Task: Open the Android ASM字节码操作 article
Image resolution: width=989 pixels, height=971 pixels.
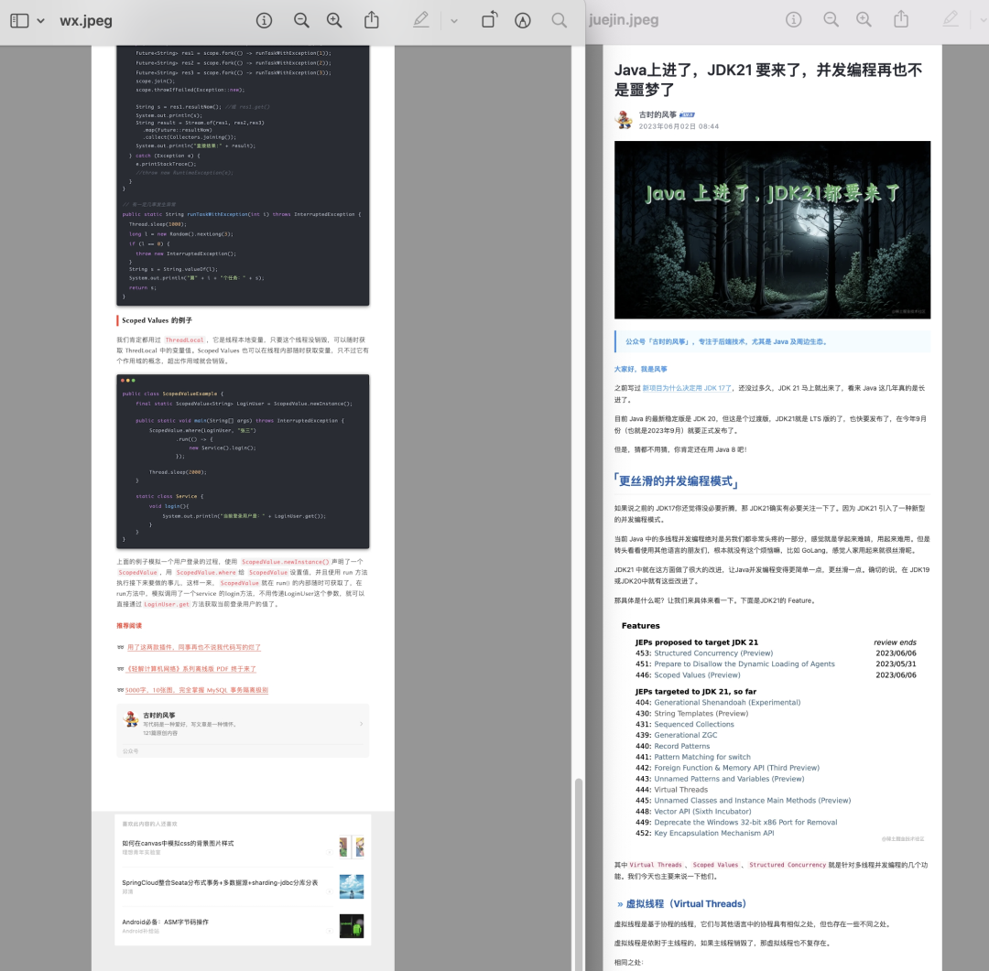Action: click(x=165, y=922)
